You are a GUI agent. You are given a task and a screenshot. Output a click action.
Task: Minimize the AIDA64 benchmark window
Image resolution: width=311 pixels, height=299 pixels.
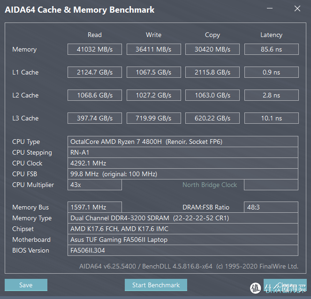coord(270,8)
